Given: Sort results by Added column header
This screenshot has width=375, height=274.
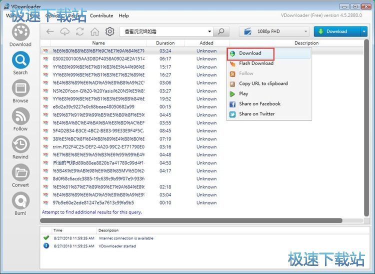Looking at the screenshot, I should [206, 43].
